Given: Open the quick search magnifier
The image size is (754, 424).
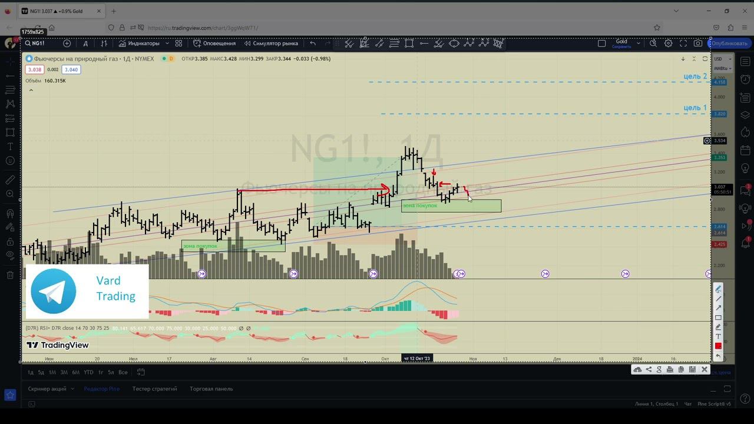Looking at the screenshot, I should [653, 43].
